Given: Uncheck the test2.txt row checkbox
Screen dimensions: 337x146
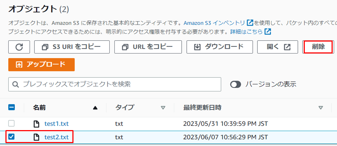Looking at the screenshot, I should coord(12,137).
